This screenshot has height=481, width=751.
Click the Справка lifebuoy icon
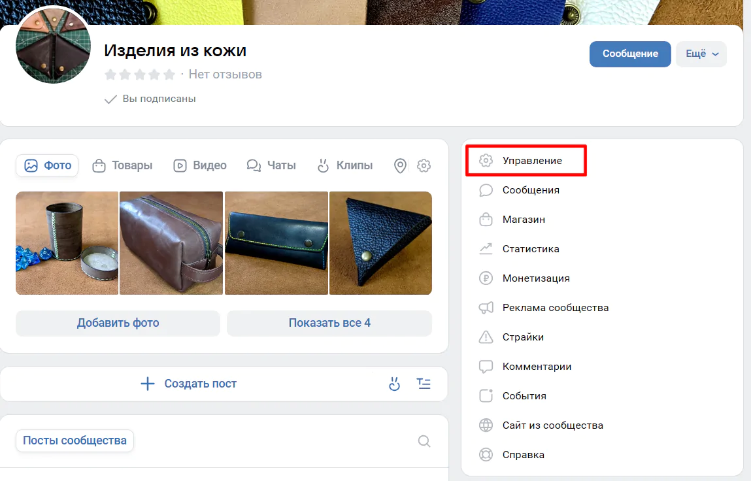click(x=486, y=455)
